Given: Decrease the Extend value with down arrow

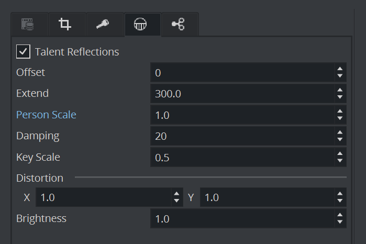Looking at the screenshot, I should coord(340,97).
